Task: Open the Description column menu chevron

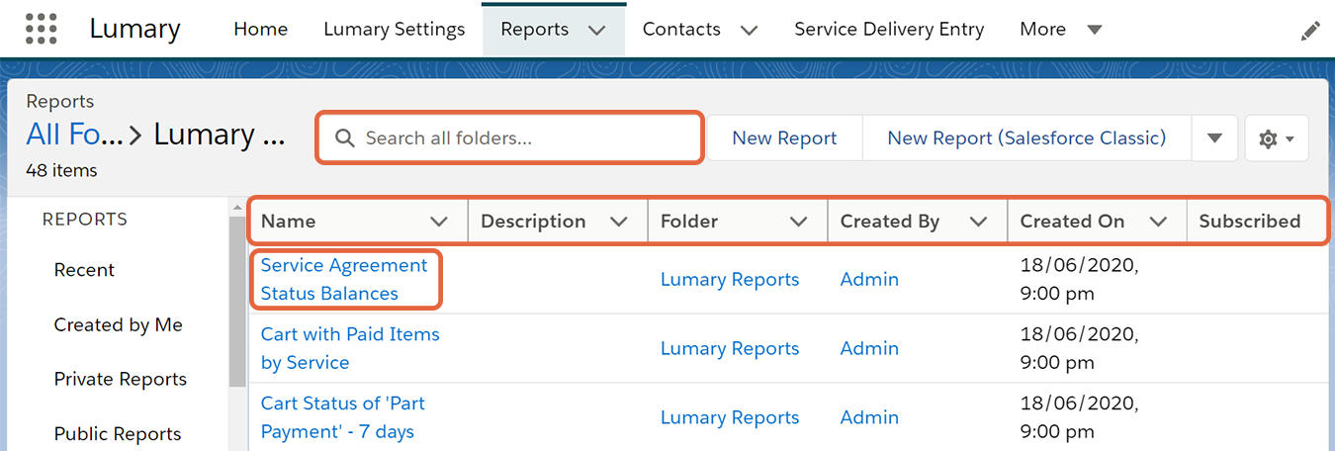Action: (619, 222)
